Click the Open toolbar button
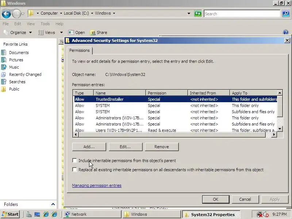Screen dimensions: 292x219 [77, 32]
